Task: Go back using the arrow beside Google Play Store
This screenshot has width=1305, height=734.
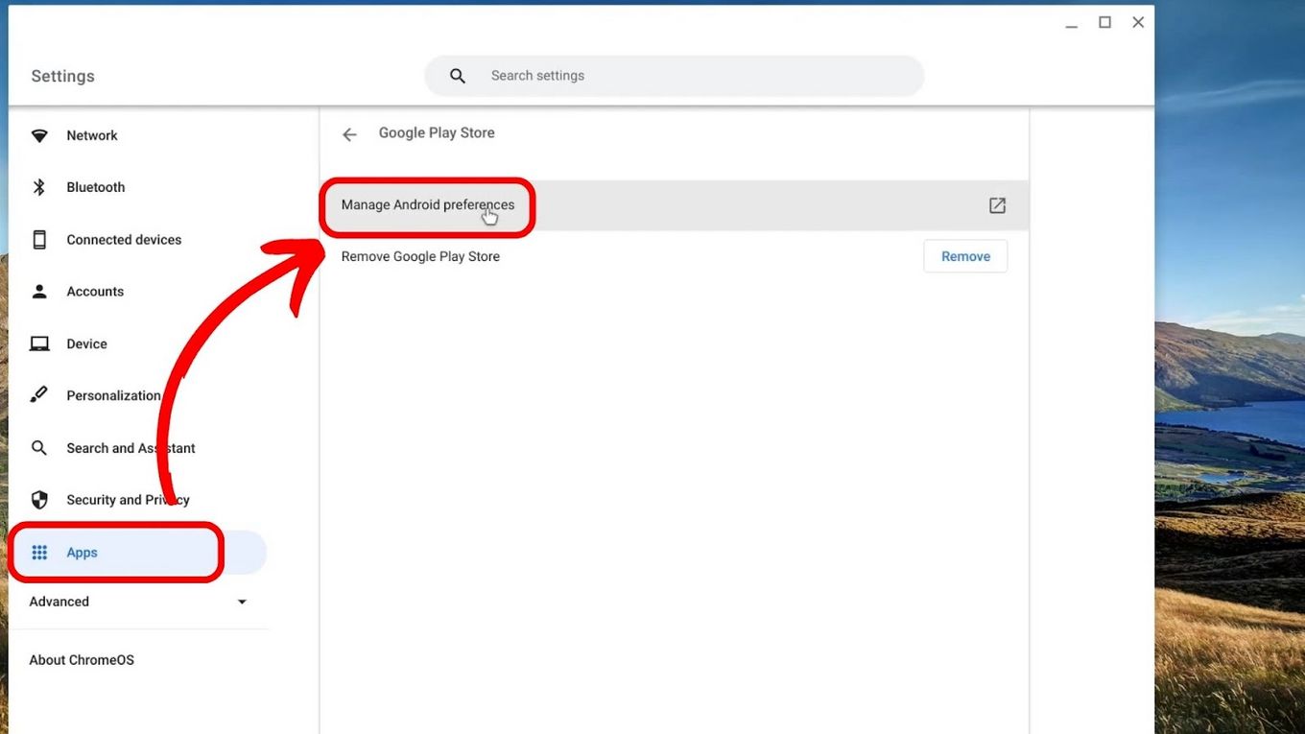Action: coord(348,133)
